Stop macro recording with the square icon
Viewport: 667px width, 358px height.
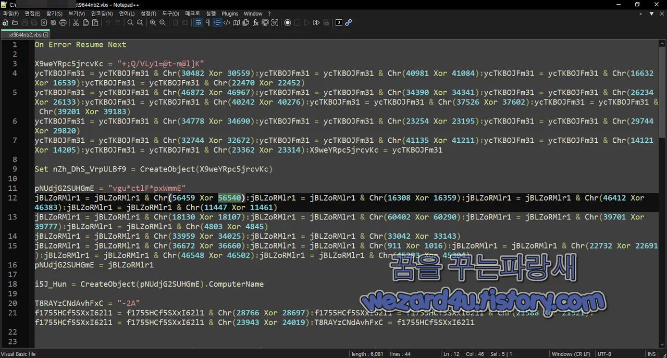click(297, 23)
